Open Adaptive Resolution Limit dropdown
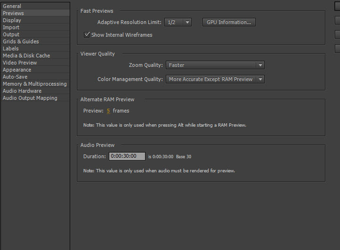 coord(178,22)
